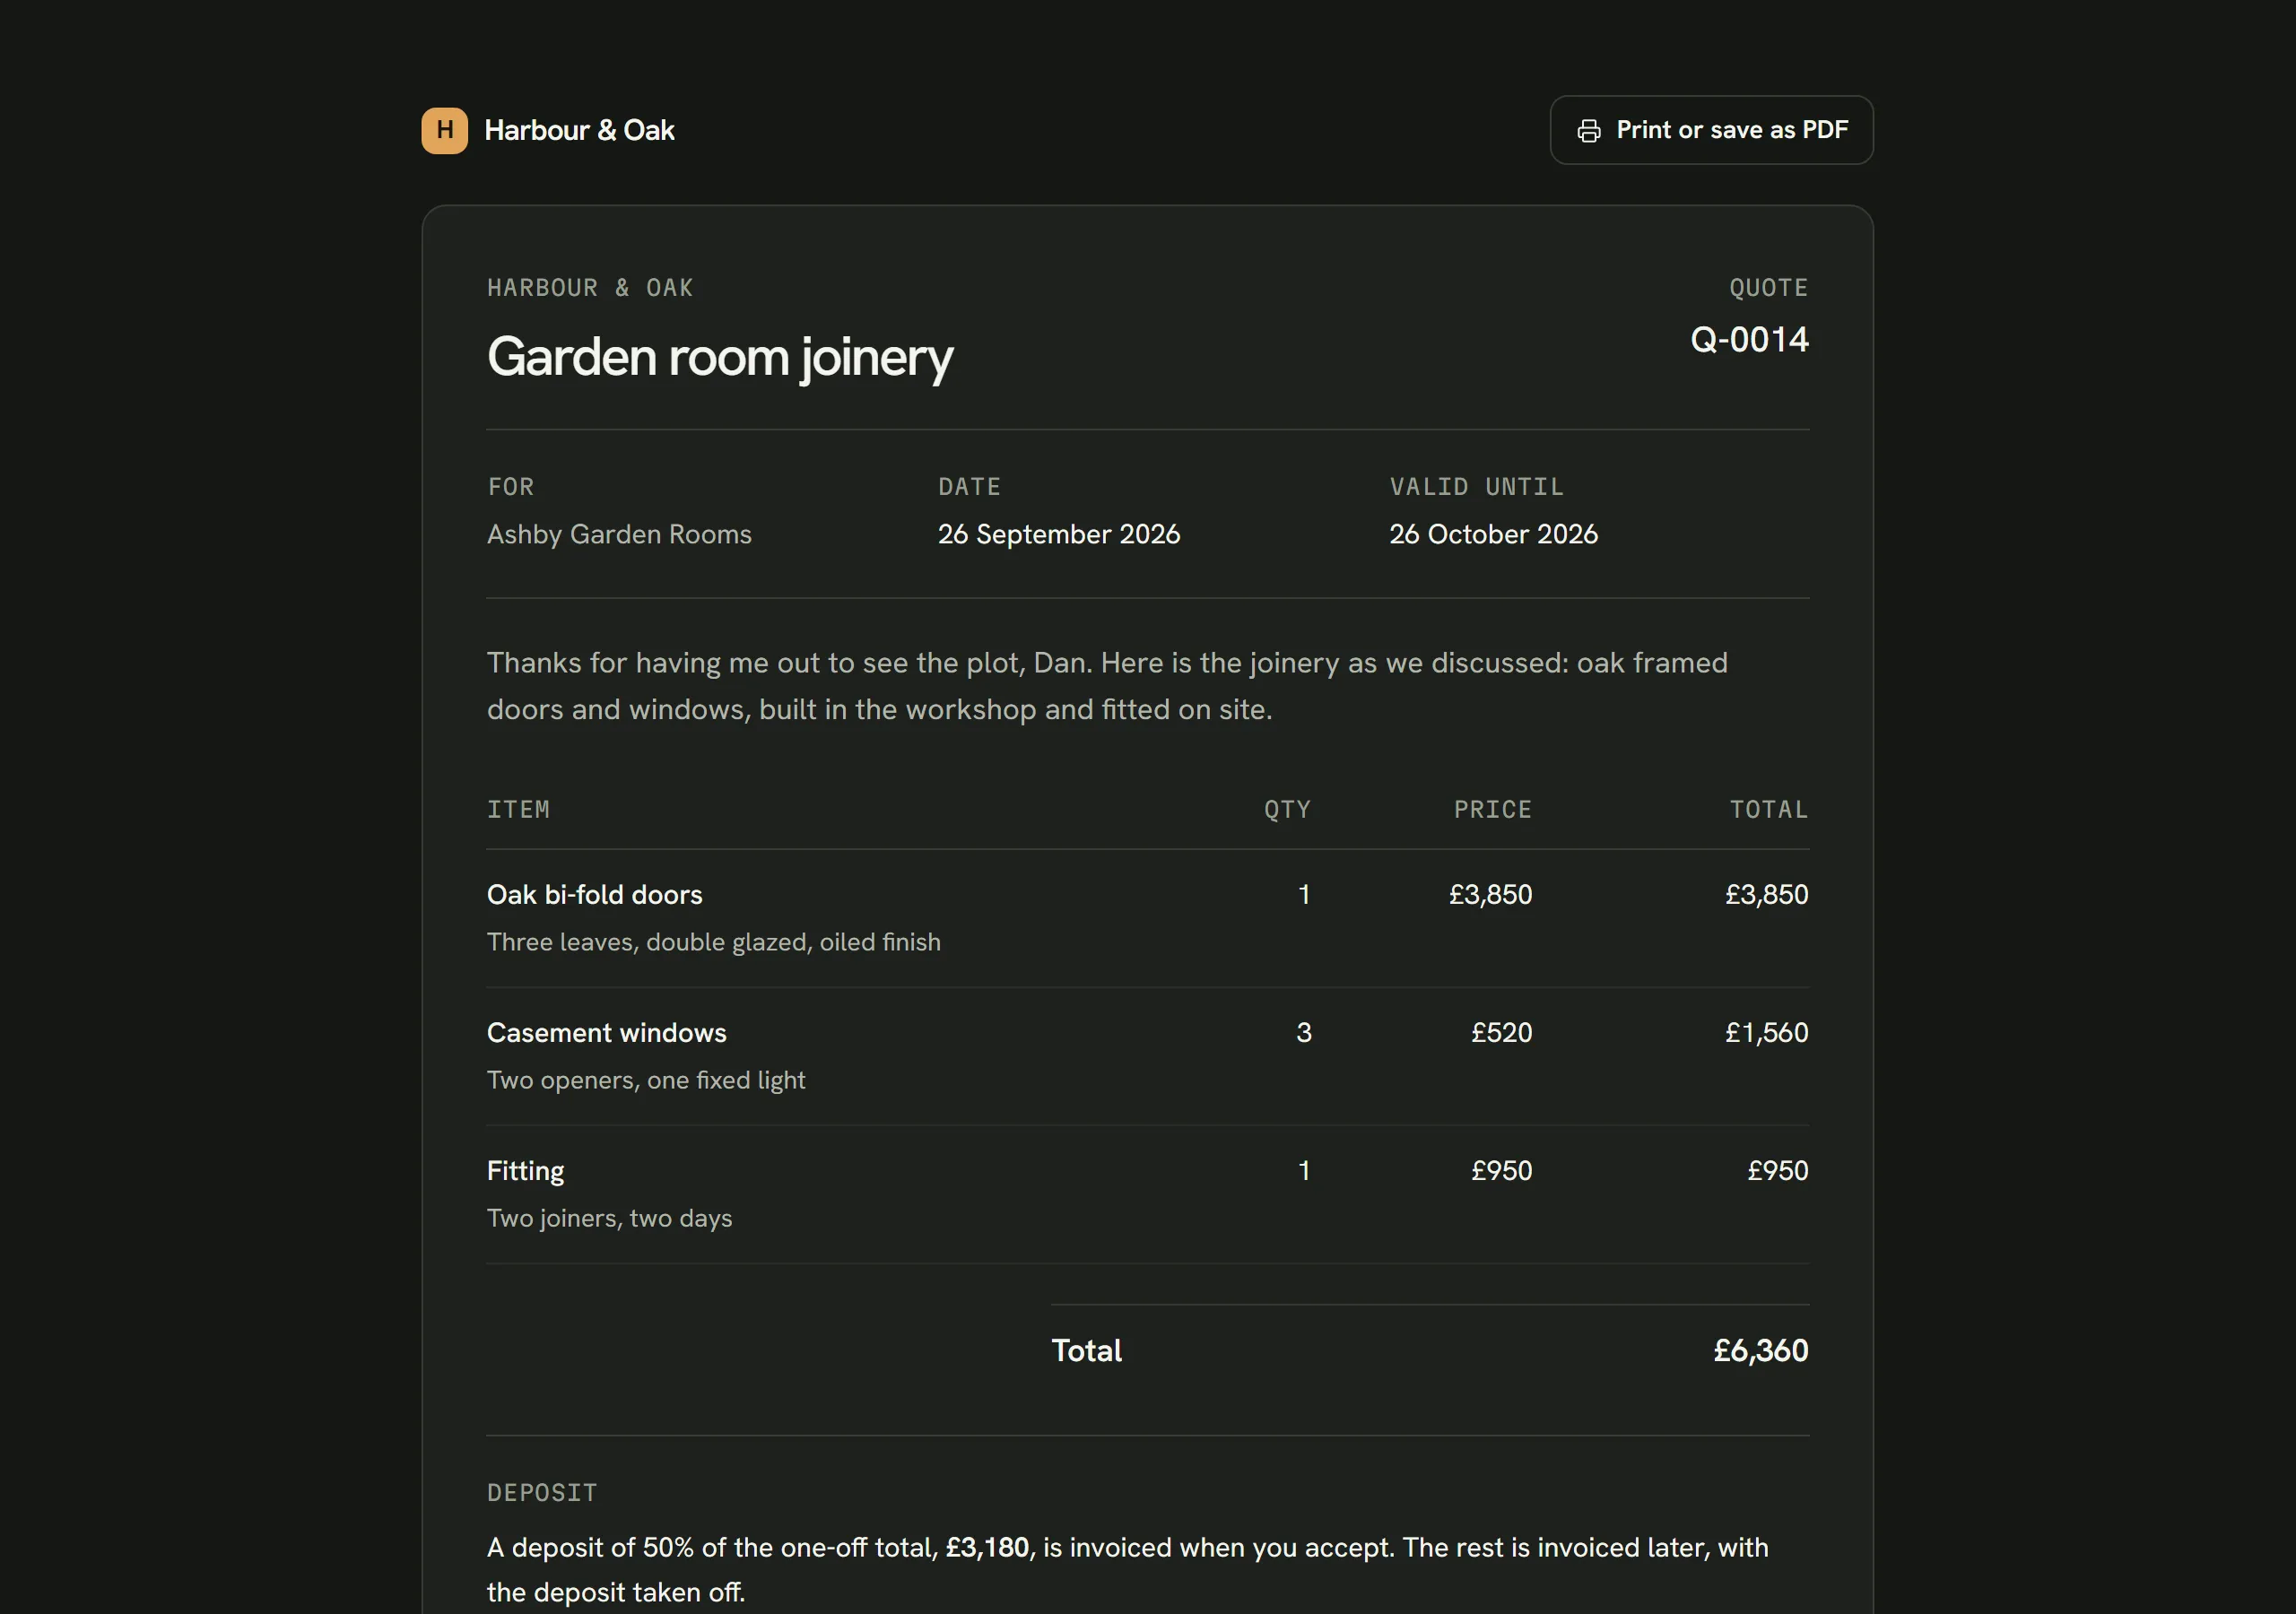Select the Garden room joinery heading
Image resolution: width=2296 pixels, height=1614 pixels.
(719, 357)
